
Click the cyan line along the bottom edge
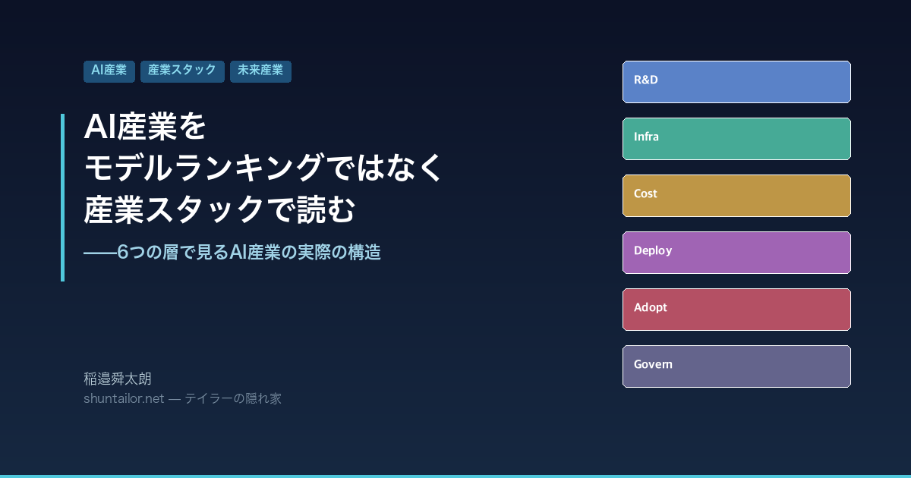tap(455, 476)
